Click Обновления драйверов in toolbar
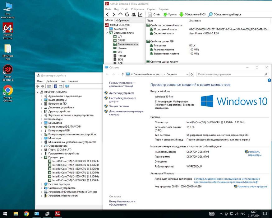The height and width of the screenshot is (218, 272). pyautogui.click(x=225, y=14)
